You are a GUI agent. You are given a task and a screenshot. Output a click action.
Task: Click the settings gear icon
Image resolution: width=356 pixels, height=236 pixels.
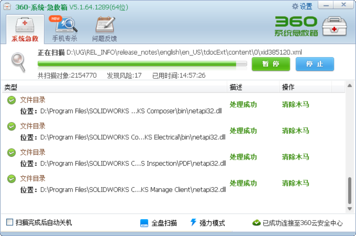coord(295,6)
